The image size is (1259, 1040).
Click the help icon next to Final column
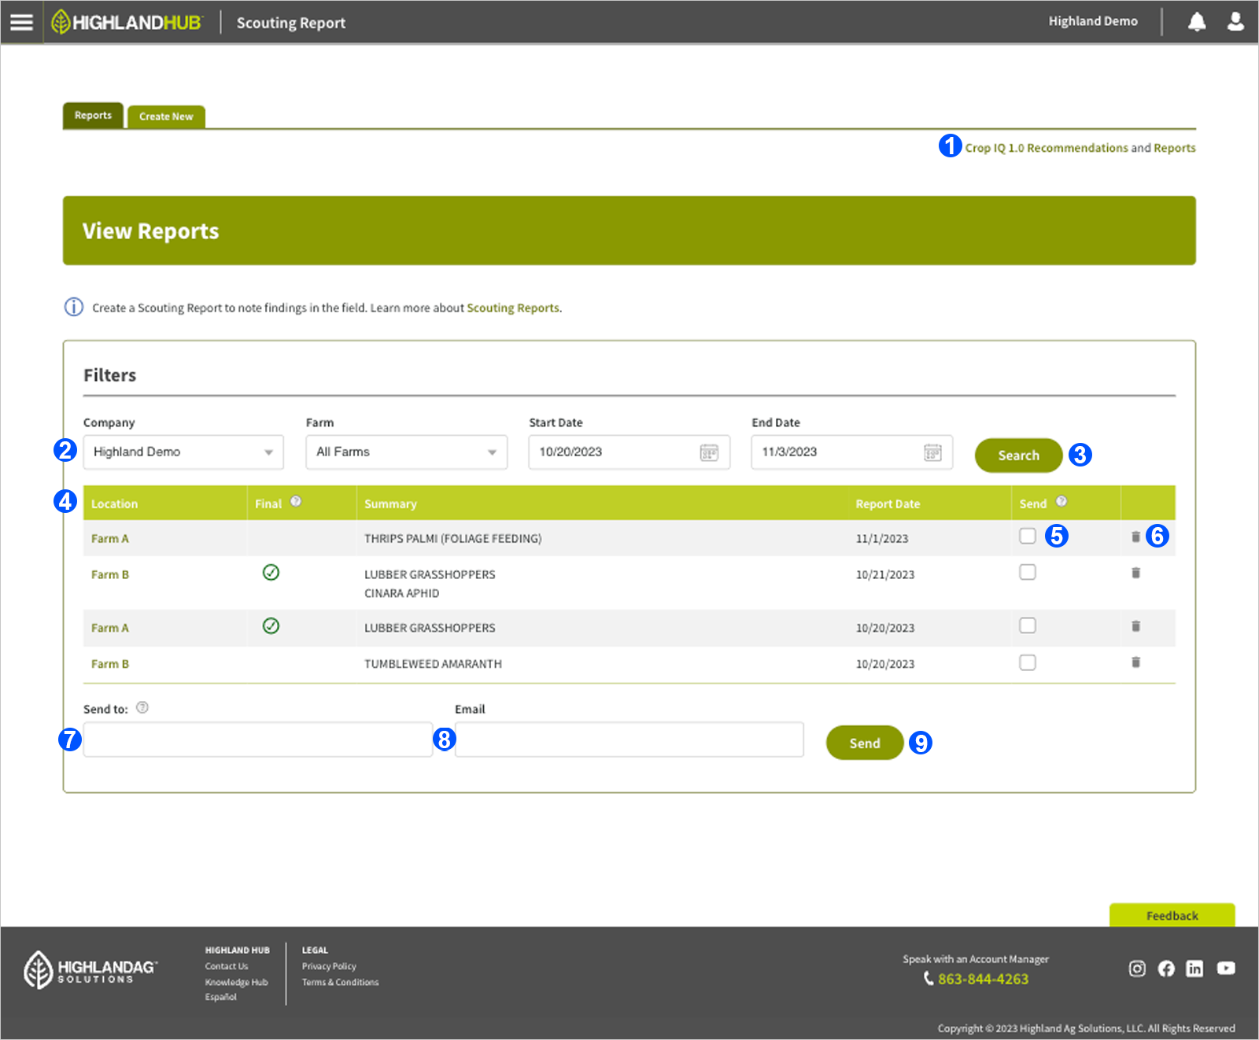coord(296,500)
